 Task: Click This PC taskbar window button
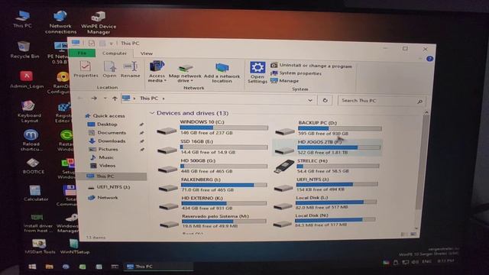[158, 267]
